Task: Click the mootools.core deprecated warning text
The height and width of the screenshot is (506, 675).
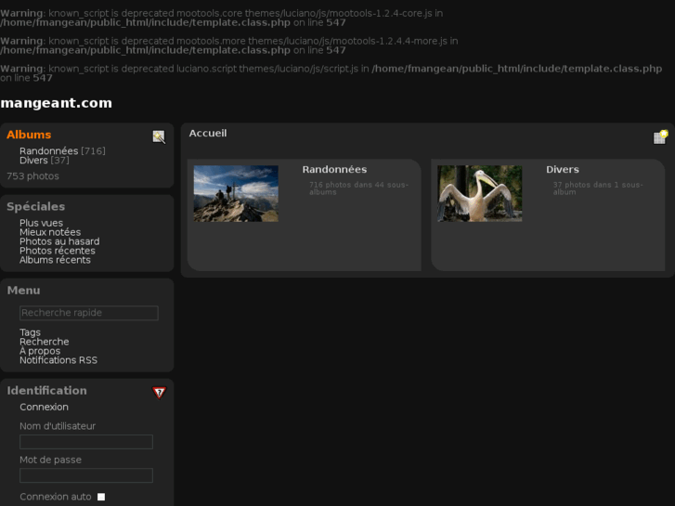Action: (222, 18)
